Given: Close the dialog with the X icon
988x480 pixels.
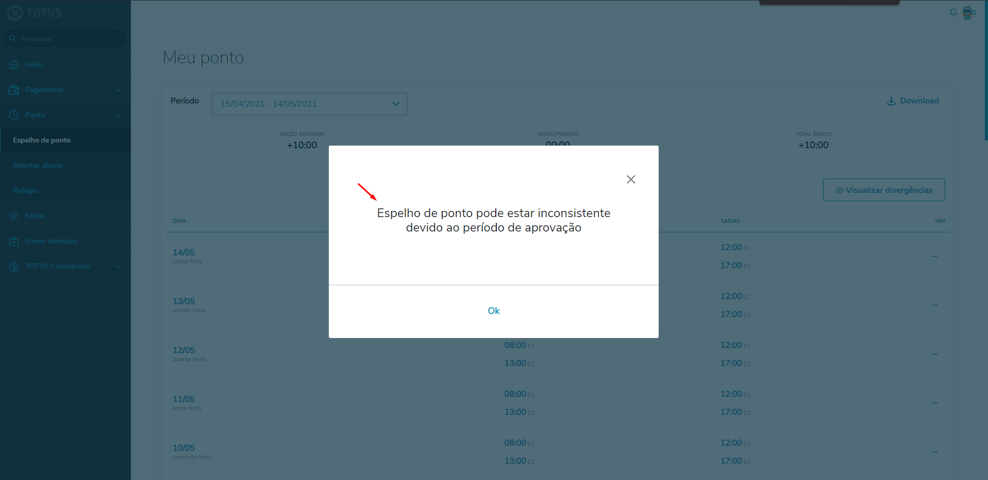Looking at the screenshot, I should pyautogui.click(x=631, y=180).
